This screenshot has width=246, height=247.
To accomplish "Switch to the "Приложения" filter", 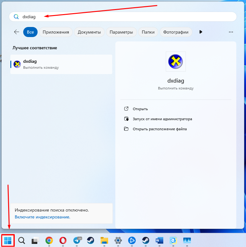I will click(x=56, y=32).
